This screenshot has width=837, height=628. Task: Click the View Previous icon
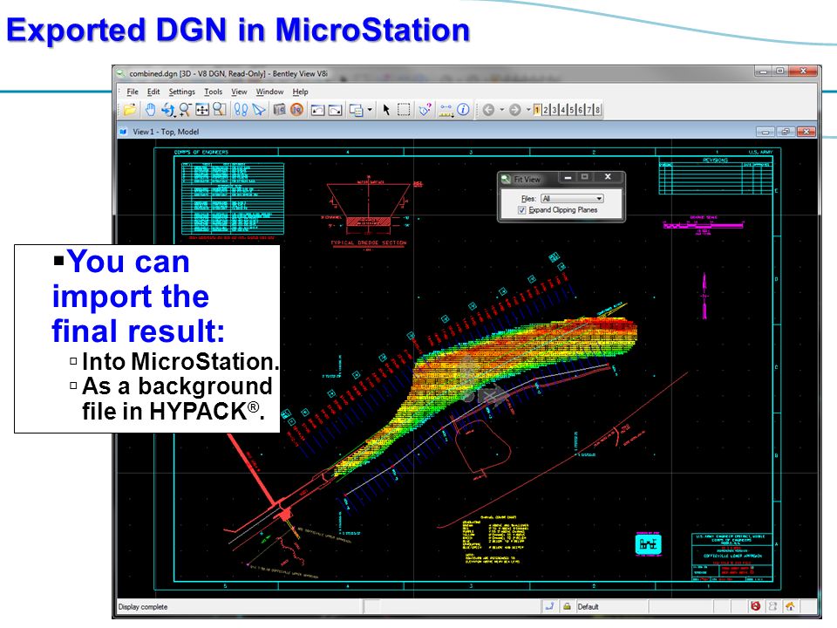pos(317,110)
